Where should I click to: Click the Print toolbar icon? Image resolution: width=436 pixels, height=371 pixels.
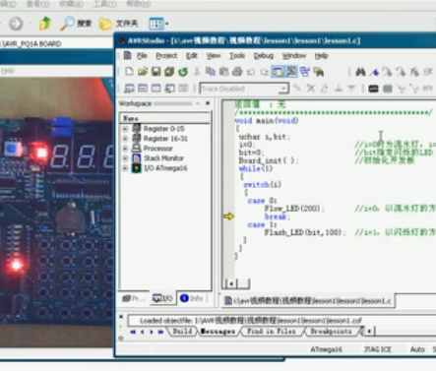tap(237, 71)
